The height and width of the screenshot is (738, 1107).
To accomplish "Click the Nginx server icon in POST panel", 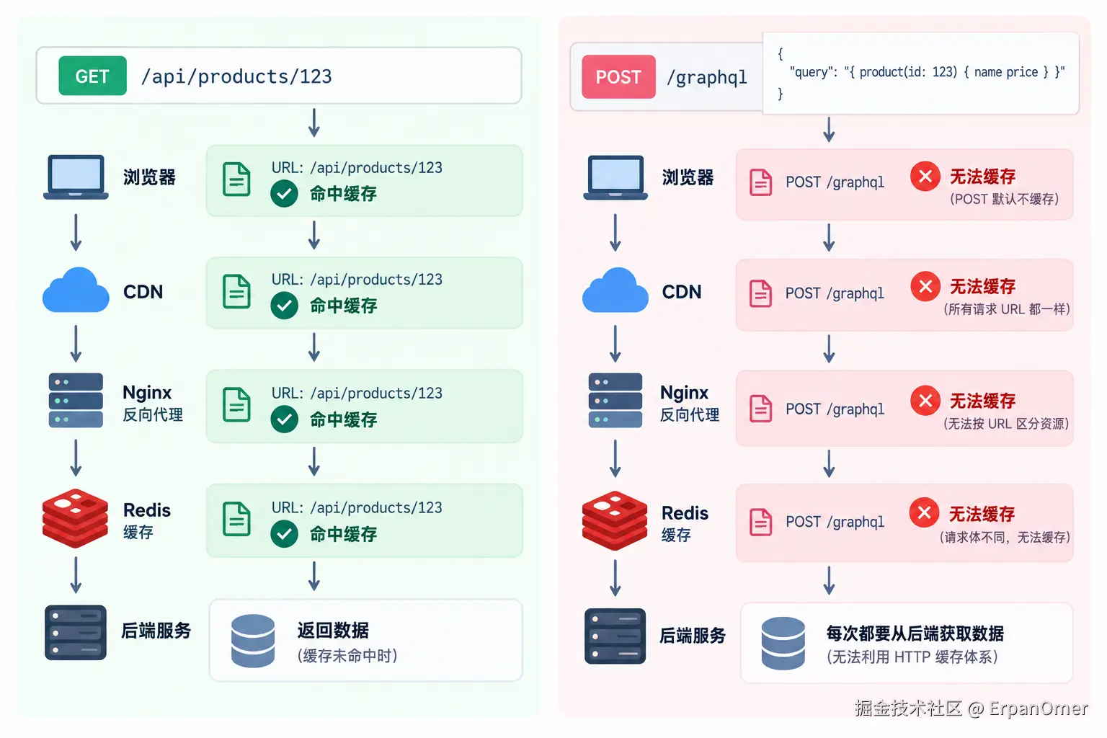I will coord(615,400).
